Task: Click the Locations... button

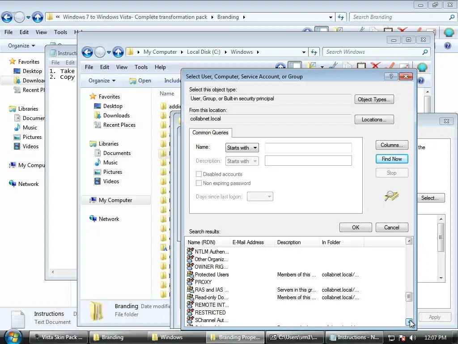Action: click(374, 120)
